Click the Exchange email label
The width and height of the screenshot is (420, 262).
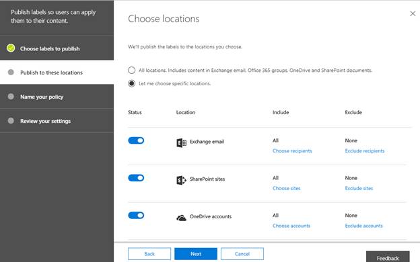tap(207, 142)
